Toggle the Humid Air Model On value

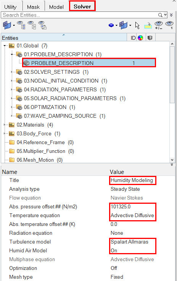114,250
